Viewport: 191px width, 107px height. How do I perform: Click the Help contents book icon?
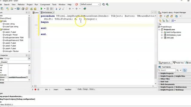(85, 9)
